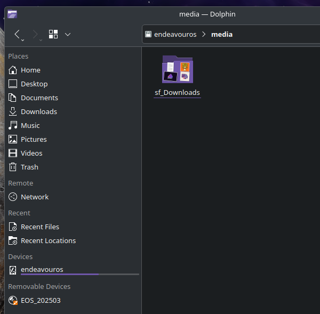Browse Network under Remote
The height and width of the screenshot is (314, 320).
(35, 197)
